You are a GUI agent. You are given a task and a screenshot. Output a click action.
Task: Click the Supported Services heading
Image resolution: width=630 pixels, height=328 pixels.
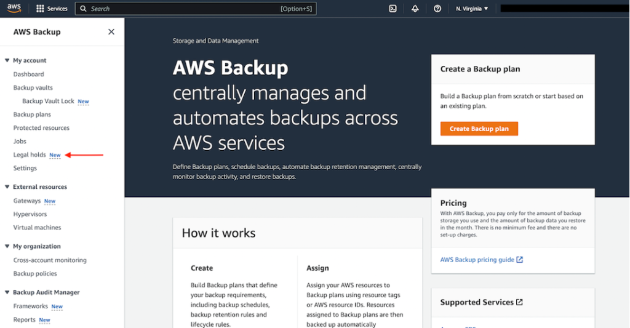coord(477,302)
